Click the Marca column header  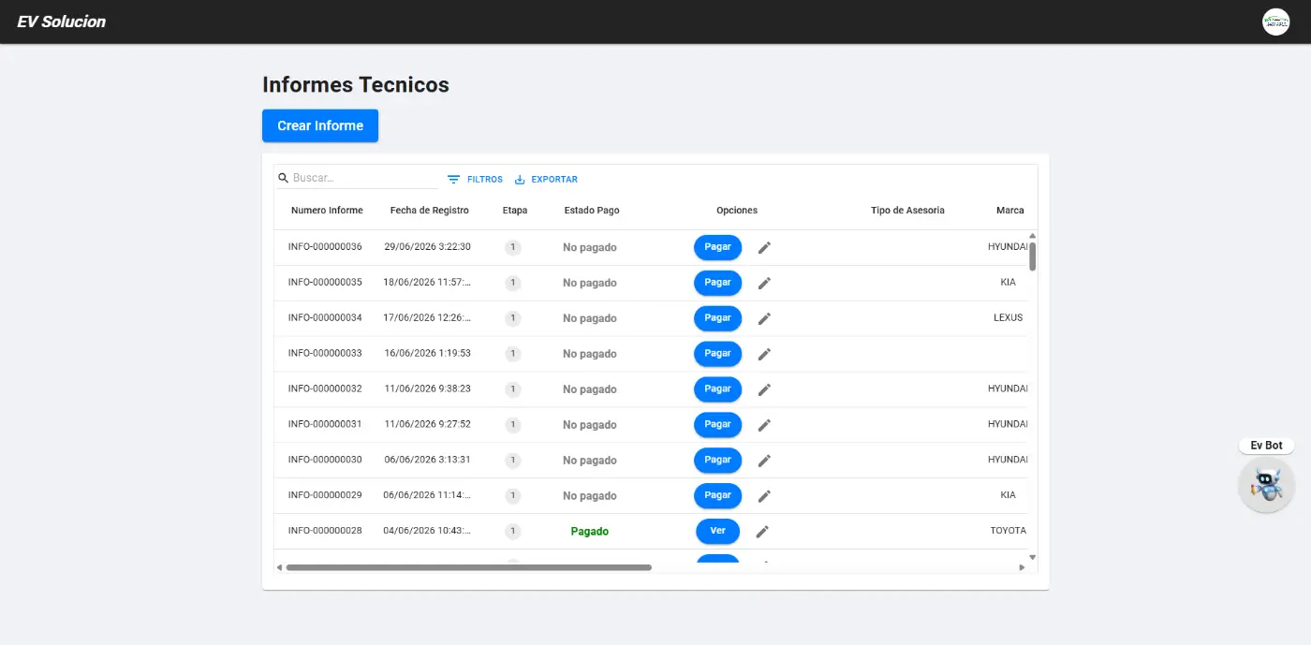coord(1010,211)
